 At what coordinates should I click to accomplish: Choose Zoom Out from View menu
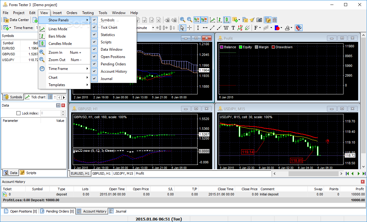[x=64, y=60]
